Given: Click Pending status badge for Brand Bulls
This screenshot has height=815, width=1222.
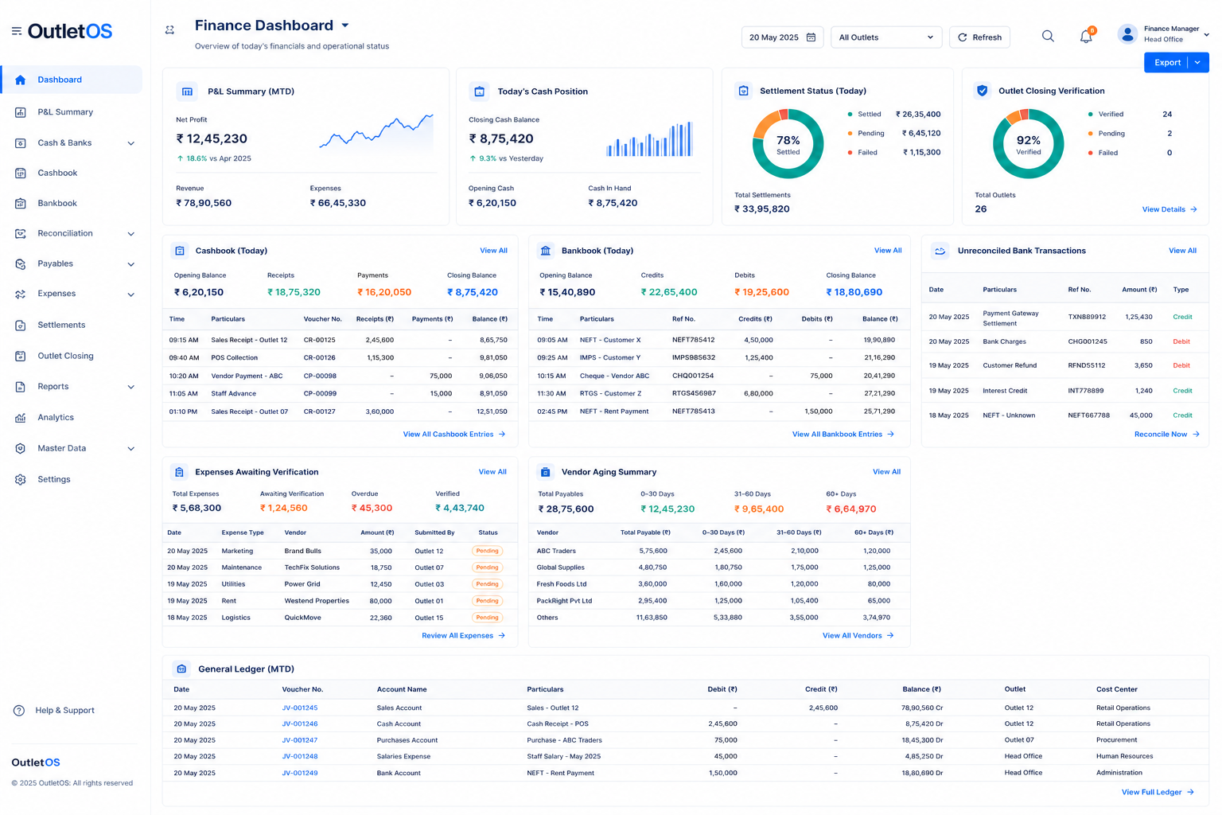Looking at the screenshot, I should [487, 551].
